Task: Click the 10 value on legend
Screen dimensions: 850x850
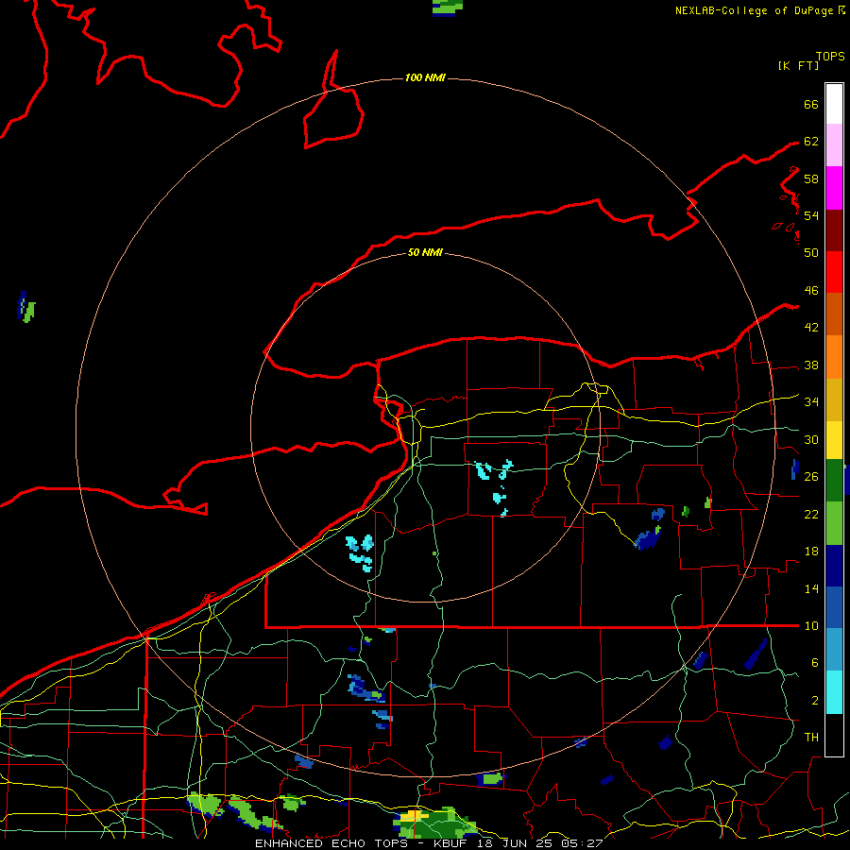Action: click(811, 626)
